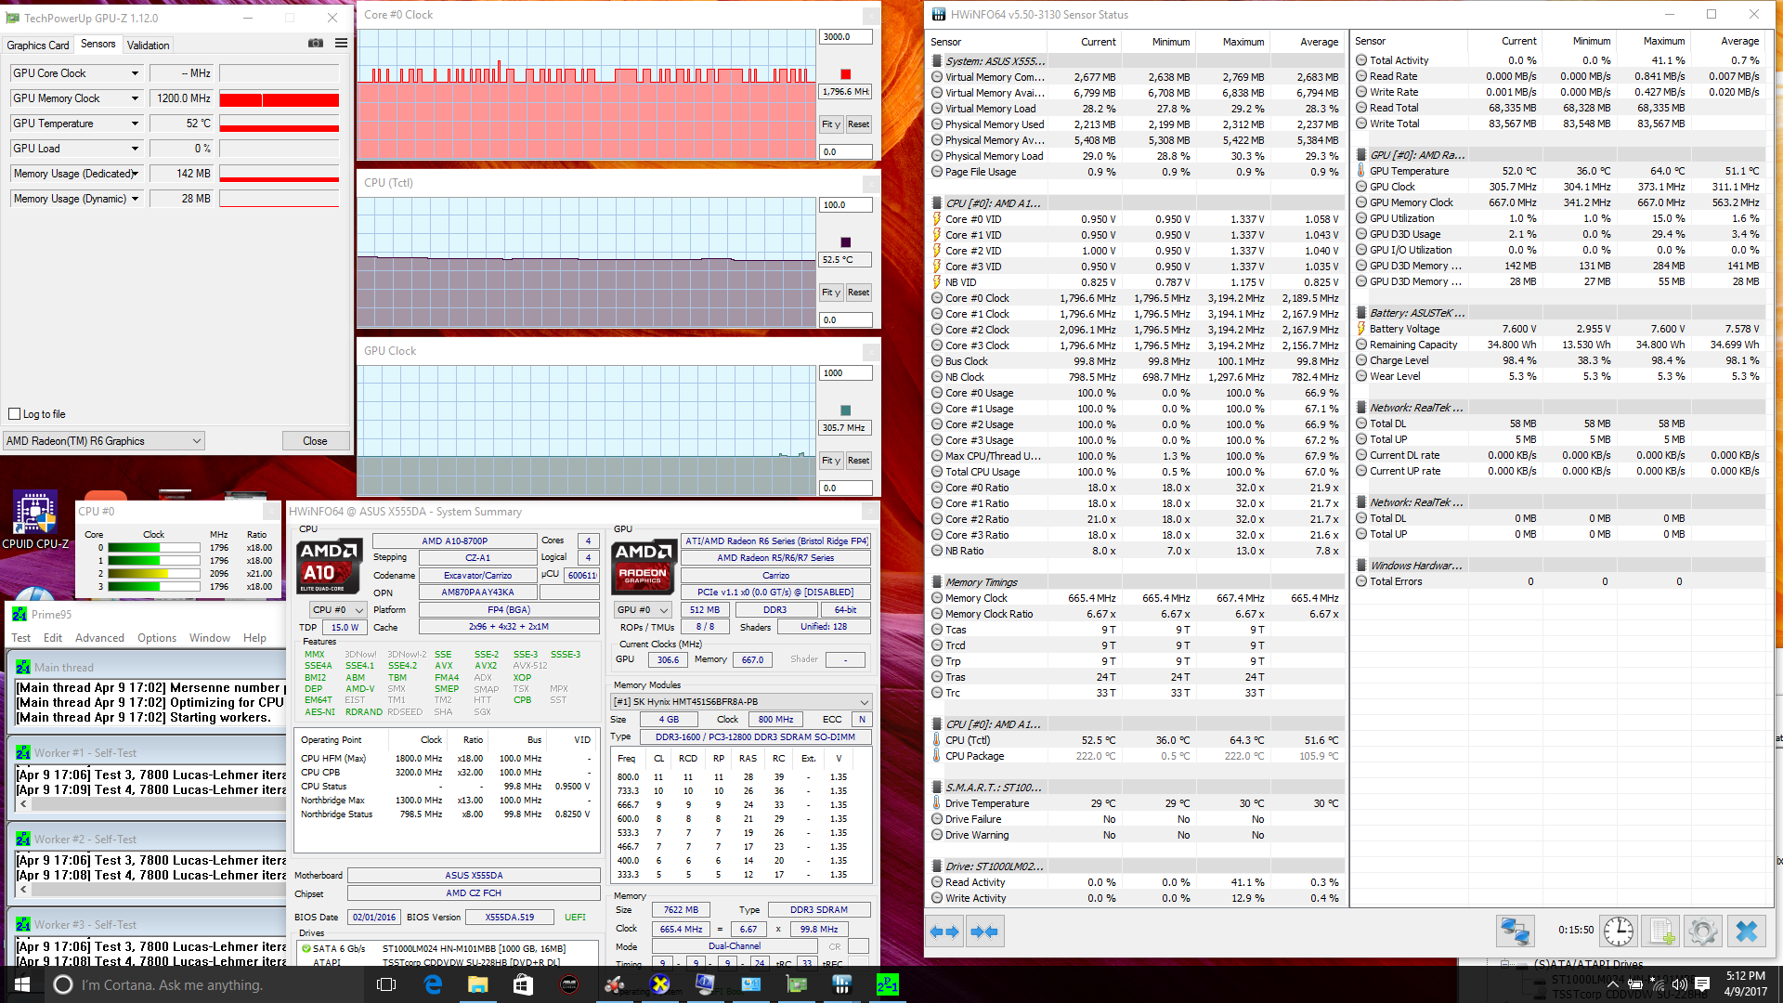Click the Cortana circle icon
Screen dimensions: 1783x1003
coord(63,984)
